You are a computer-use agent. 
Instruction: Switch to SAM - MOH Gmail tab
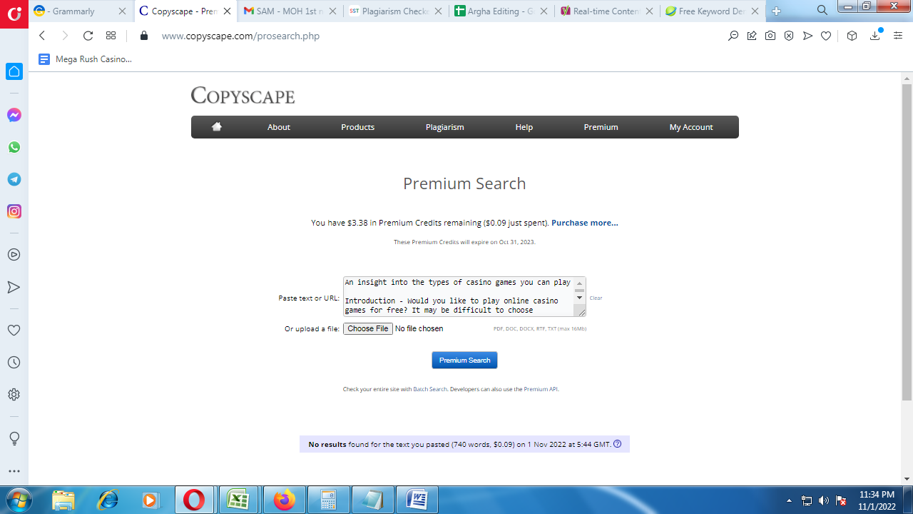(290, 11)
